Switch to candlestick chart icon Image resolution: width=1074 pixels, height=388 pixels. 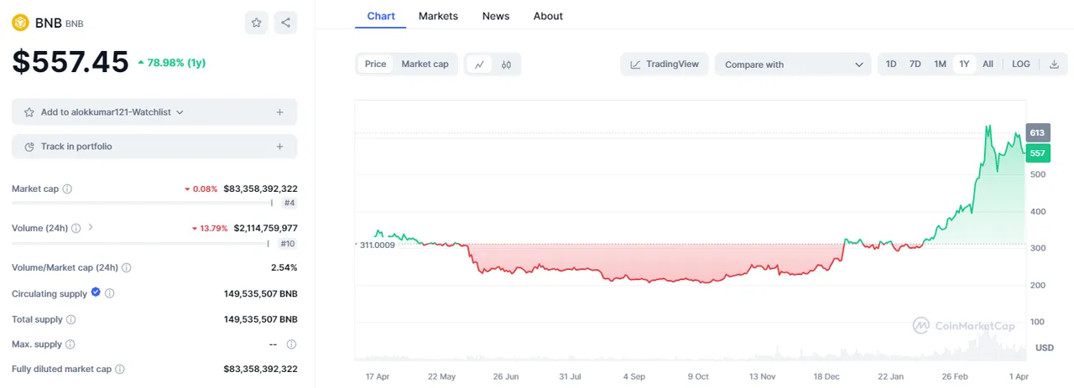tap(507, 65)
